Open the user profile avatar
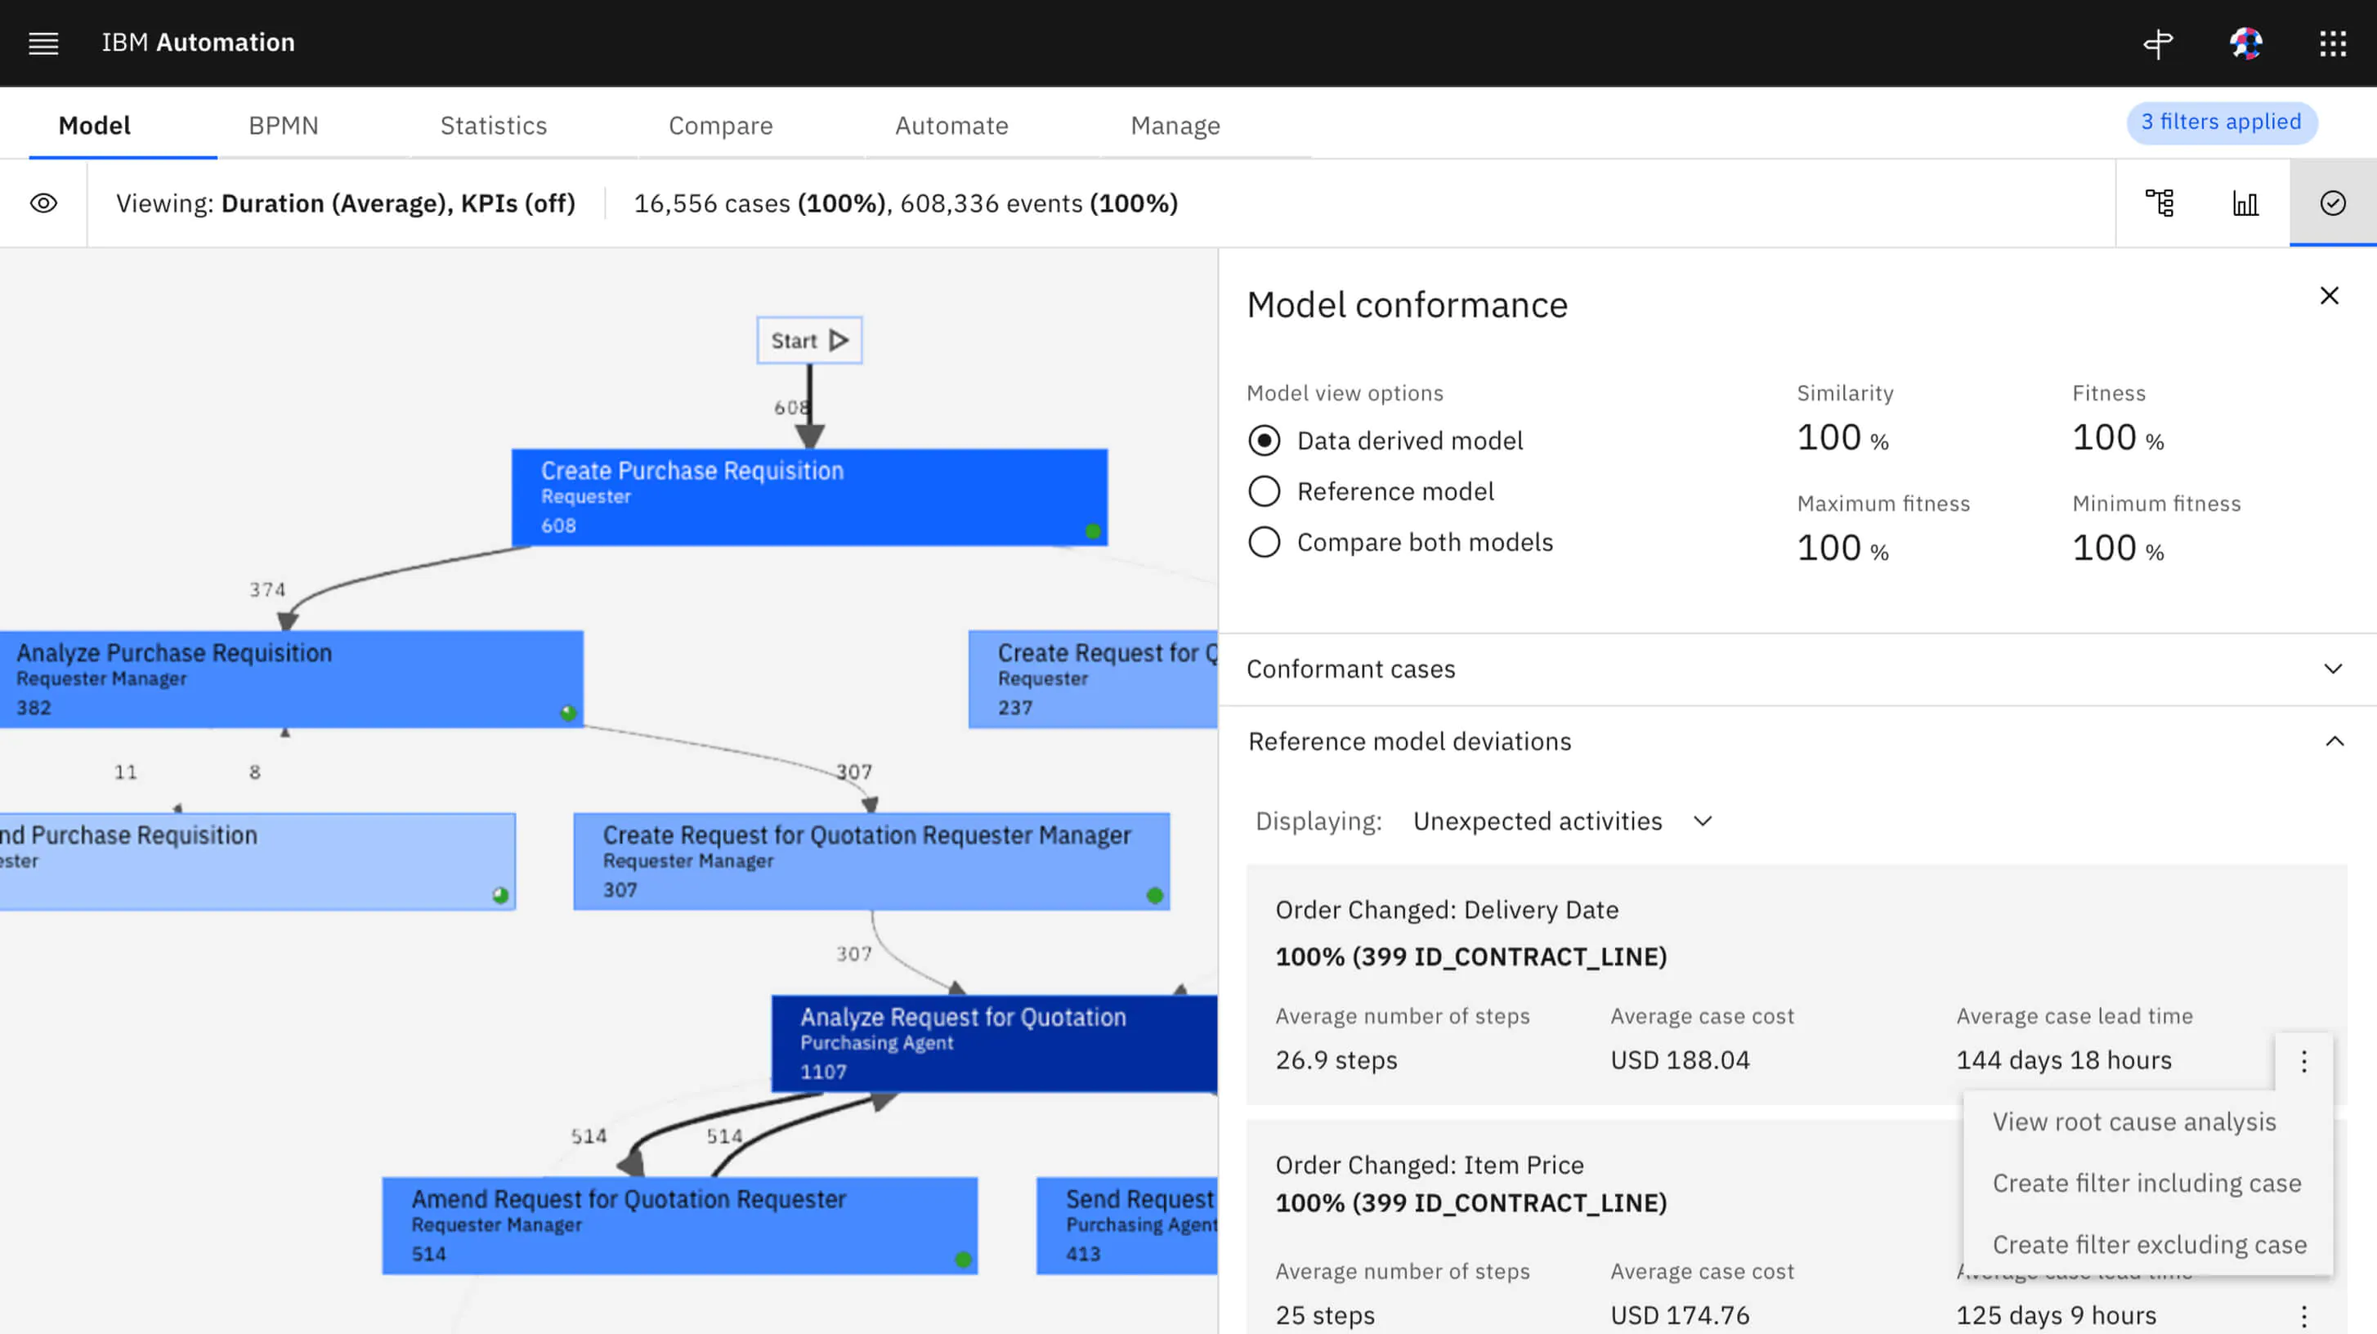 pos(2245,43)
